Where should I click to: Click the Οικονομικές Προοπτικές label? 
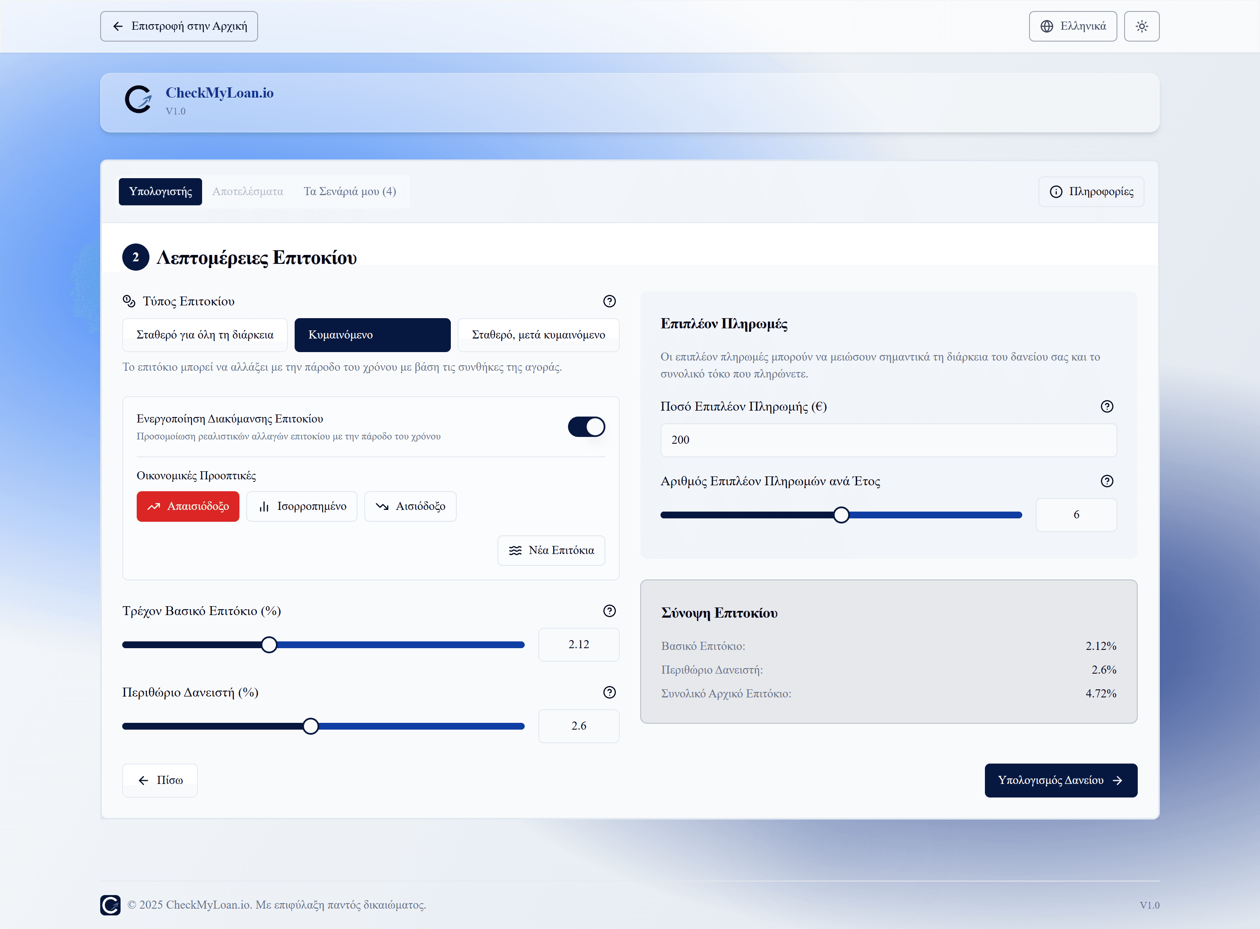coord(197,476)
